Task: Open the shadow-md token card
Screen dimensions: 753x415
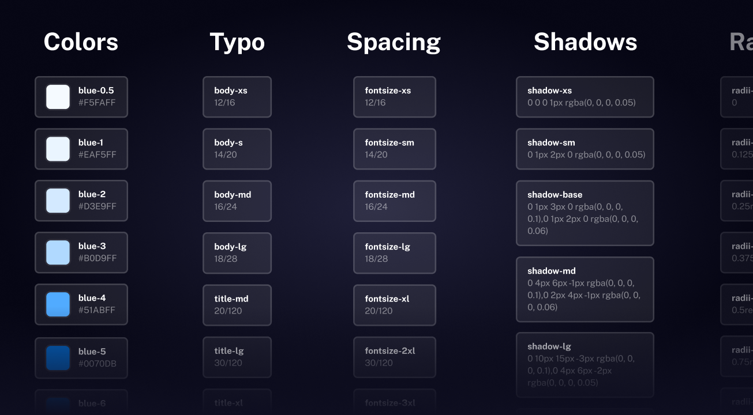Action: [x=585, y=289]
